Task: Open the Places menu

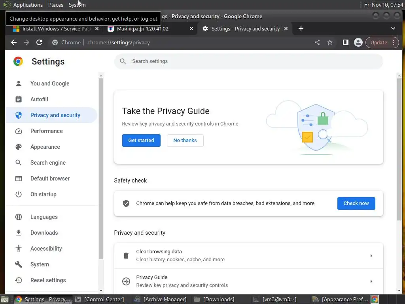Action: (55, 5)
